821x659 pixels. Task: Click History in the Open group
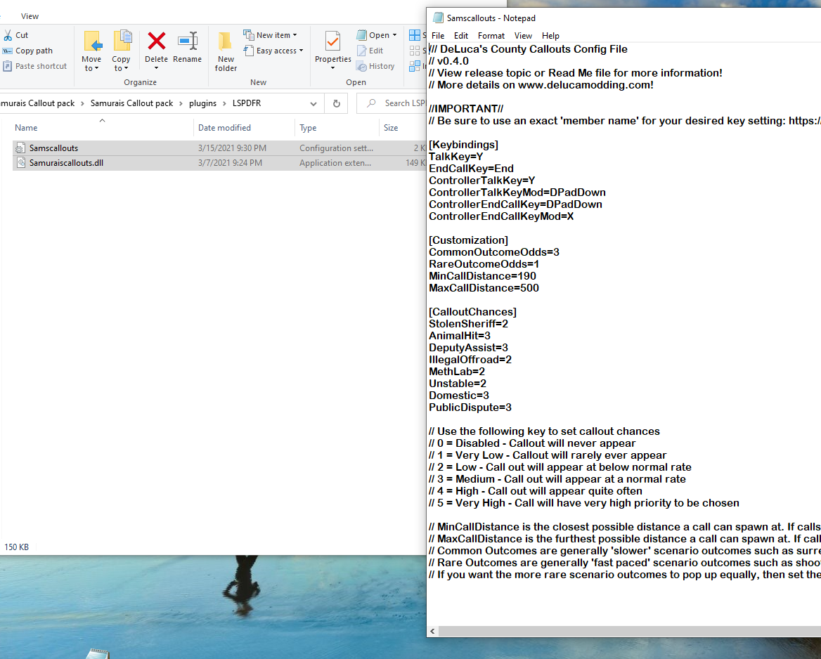pos(375,66)
